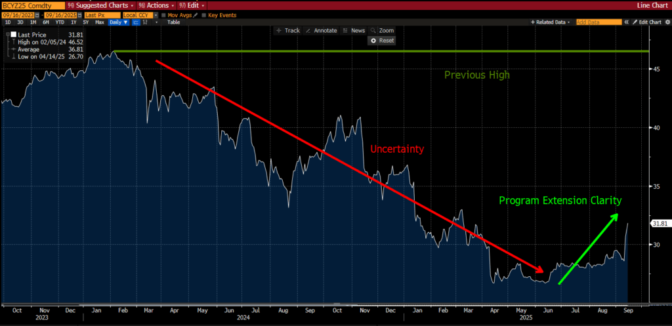
Task: Enable the Key Events checkbox
Action: 203,14
